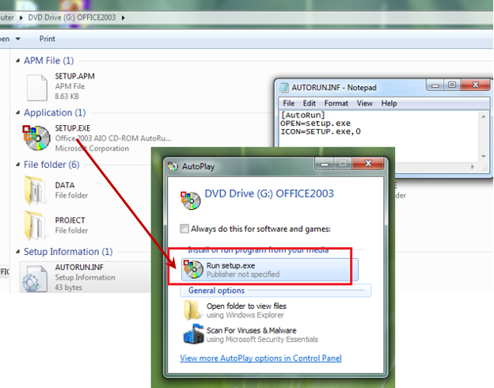Open the Help menu in Notepad
494x388 pixels.
tap(389, 104)
